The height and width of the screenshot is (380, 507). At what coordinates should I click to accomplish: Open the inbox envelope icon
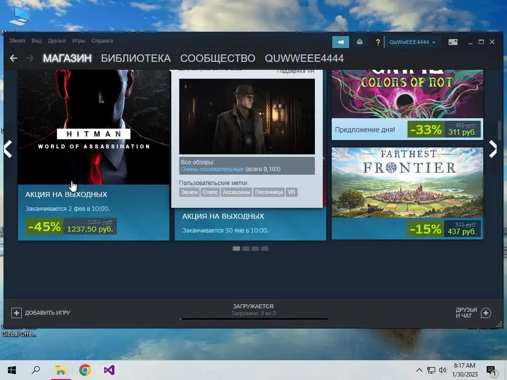[x=359, y=42]
